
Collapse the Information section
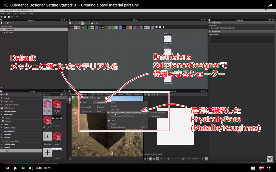click(x=210, y=23)
